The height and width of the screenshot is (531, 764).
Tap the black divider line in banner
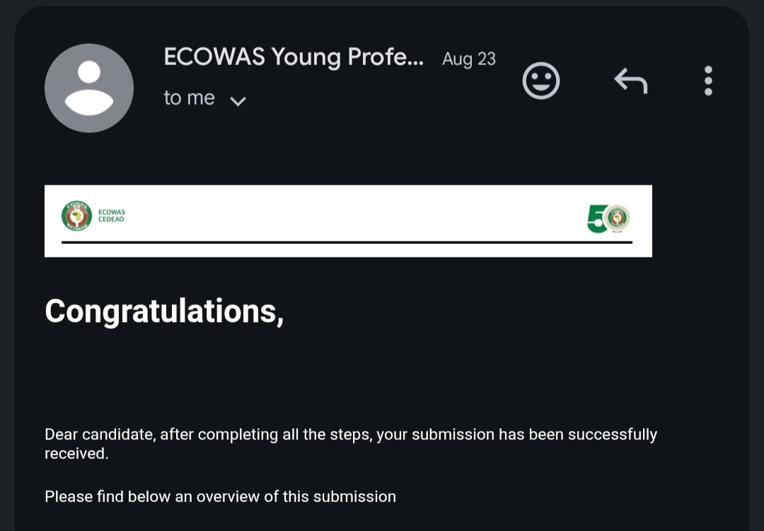pos(347,242)
